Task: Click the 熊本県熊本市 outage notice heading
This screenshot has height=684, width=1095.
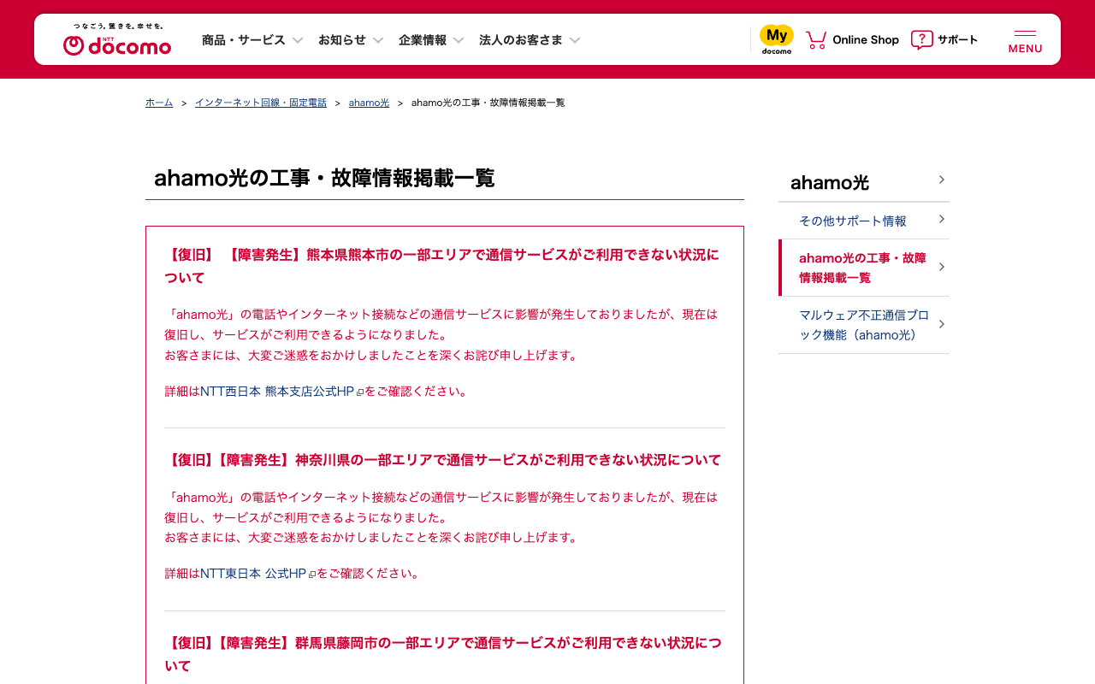Action: pyautogui.click(x=442, y=266)
